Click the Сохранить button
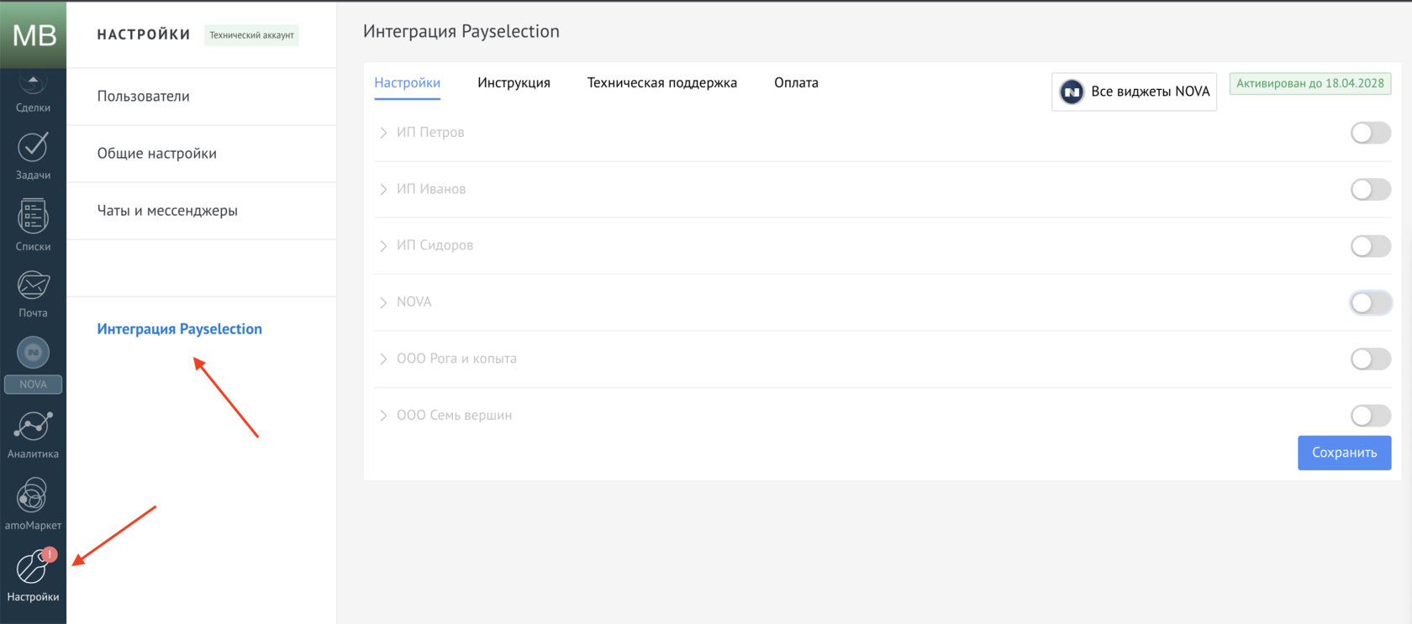 pyautogui.click(x=1343, y=453)
